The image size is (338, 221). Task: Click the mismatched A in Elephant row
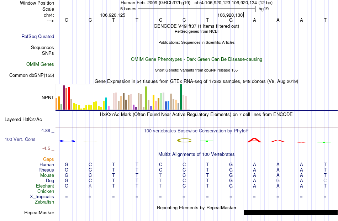(x=90, y=186)
